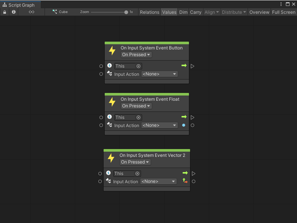Click the This target field in Event Button node
297x223 pixels.
click(128, 66)
